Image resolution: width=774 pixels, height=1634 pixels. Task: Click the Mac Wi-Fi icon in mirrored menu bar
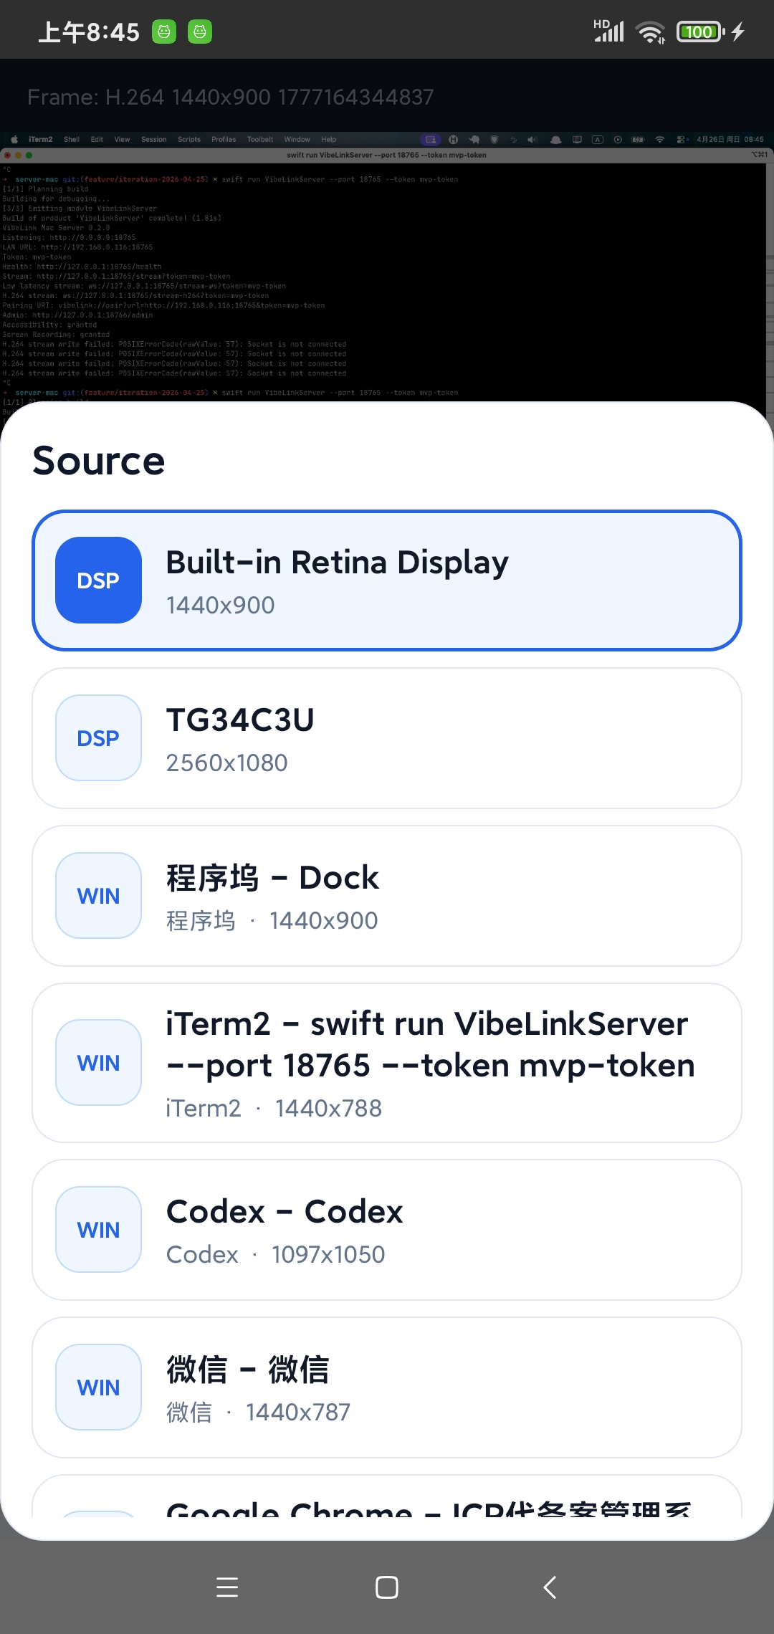(660, 140)
